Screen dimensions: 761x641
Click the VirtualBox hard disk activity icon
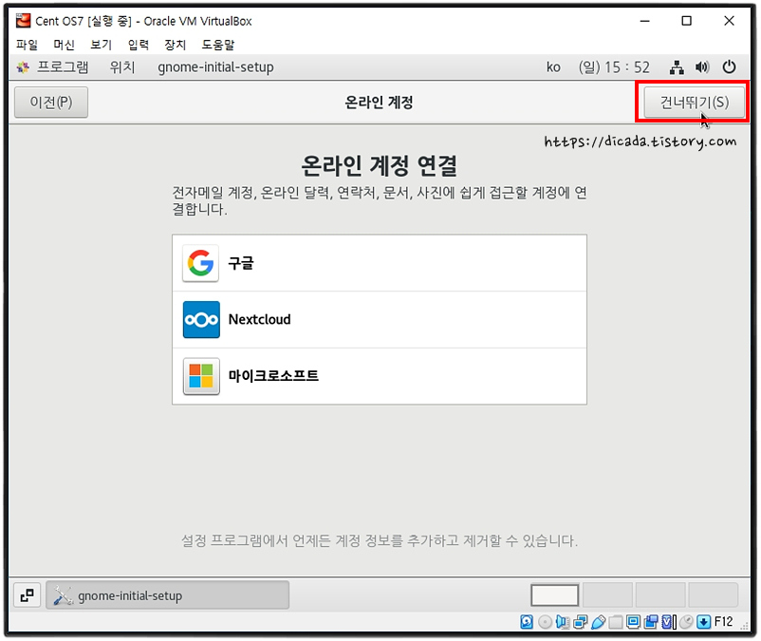(x=527, y=622)
